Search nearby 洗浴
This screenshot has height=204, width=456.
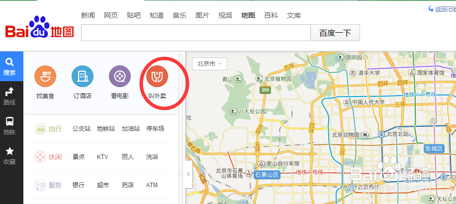(x=152, y=157)
